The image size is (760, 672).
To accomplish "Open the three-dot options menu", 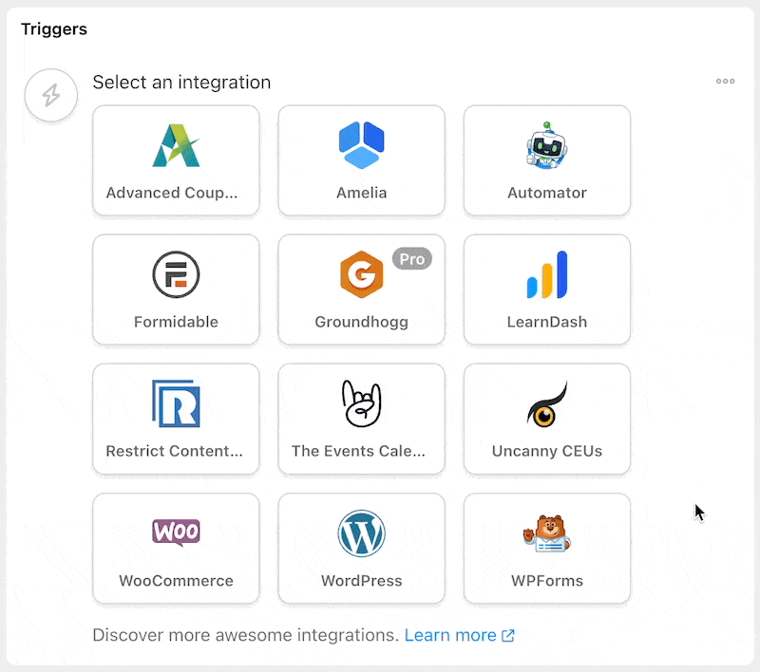I will pyautogui.click(x=725, y=82).
